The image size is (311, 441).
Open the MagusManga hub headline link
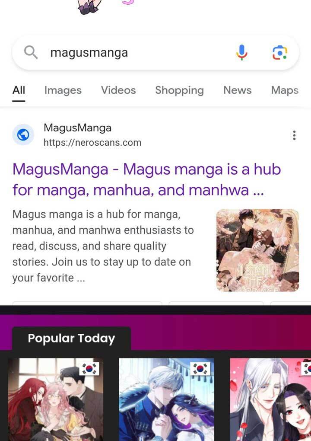(x=147, y=179)
